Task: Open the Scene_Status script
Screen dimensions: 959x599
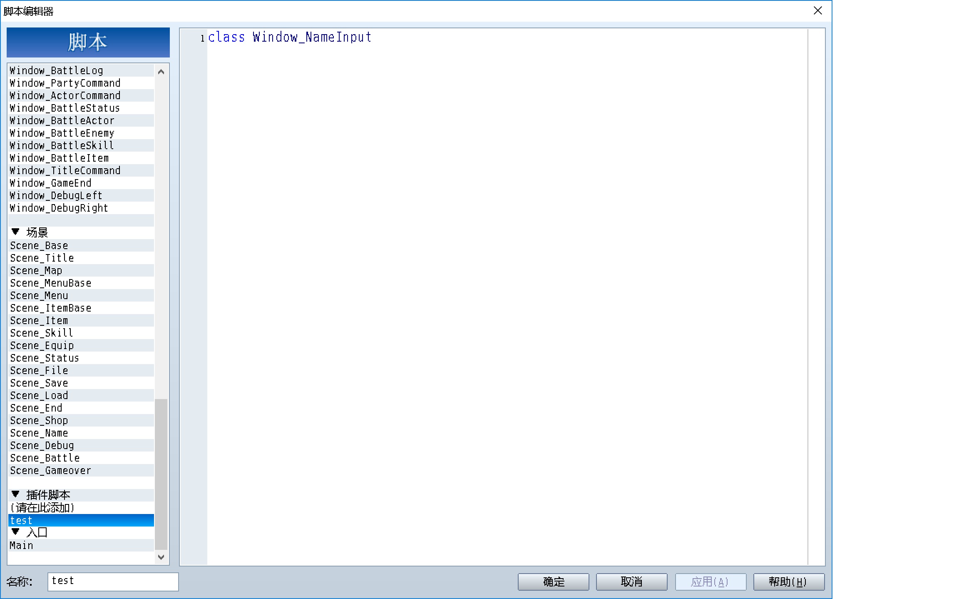Action: [81, 358]
